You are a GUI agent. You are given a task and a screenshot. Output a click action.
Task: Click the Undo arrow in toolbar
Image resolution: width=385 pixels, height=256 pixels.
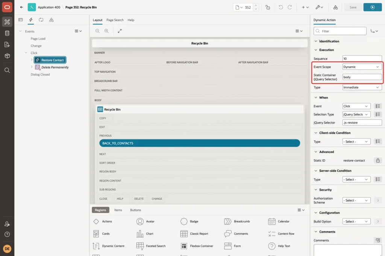(280, 7)
